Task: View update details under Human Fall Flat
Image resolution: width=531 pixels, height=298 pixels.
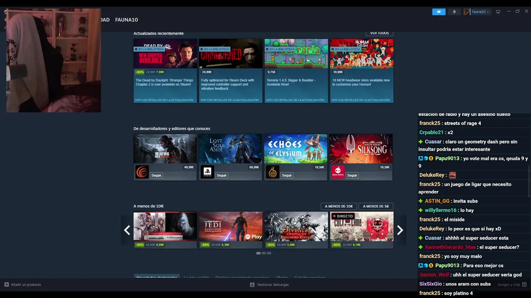Action: coord(361,100)
